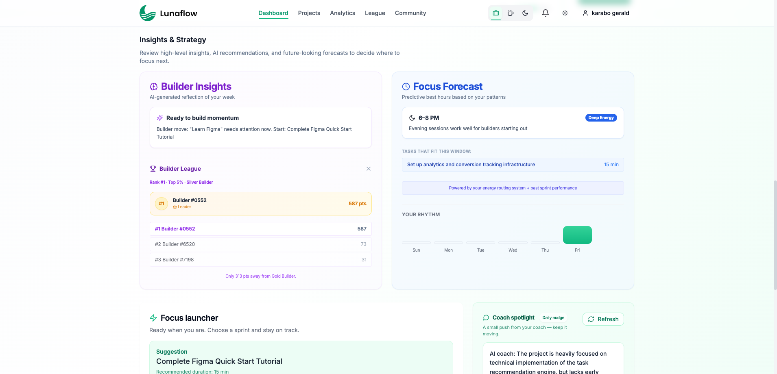Screen dimensions: 777x374
Task: Select the analytics tracking task row
Action: pyautogui.click(x=513, y=165)
